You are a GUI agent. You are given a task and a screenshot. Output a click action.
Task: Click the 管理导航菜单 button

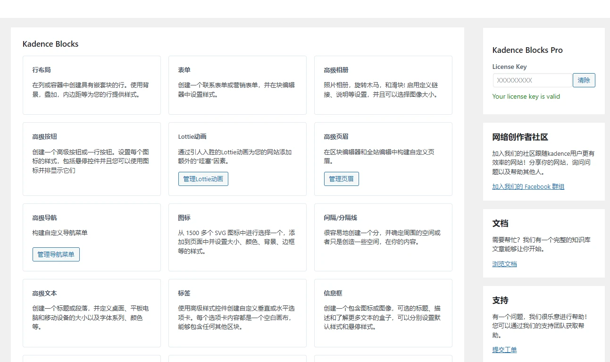(x=56, y=254)
